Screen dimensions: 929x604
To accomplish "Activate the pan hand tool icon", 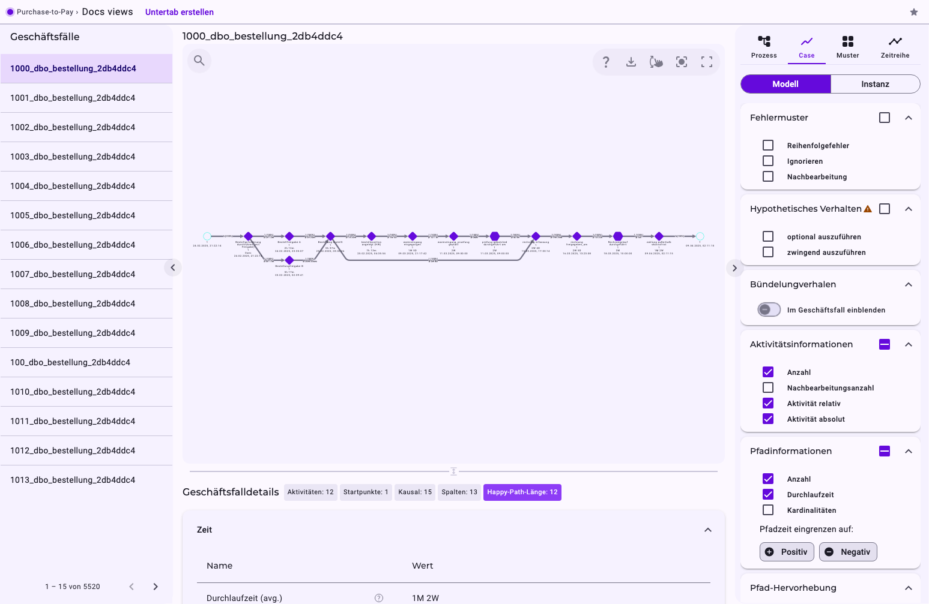I will (x=656, y=62).
